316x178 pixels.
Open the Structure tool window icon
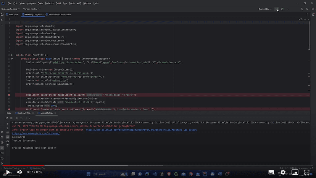pyautogui.click(x=2, y=20)
